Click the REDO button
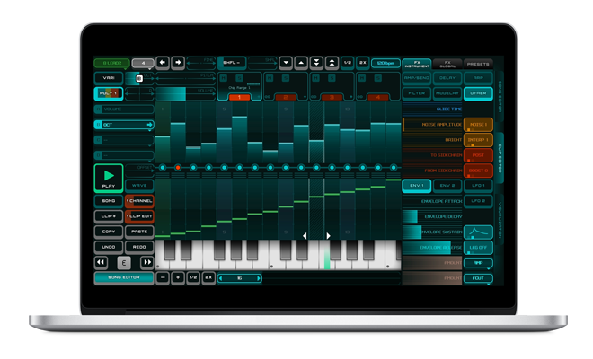Viewport: 593px width, 359px height. tap(139, 247)
